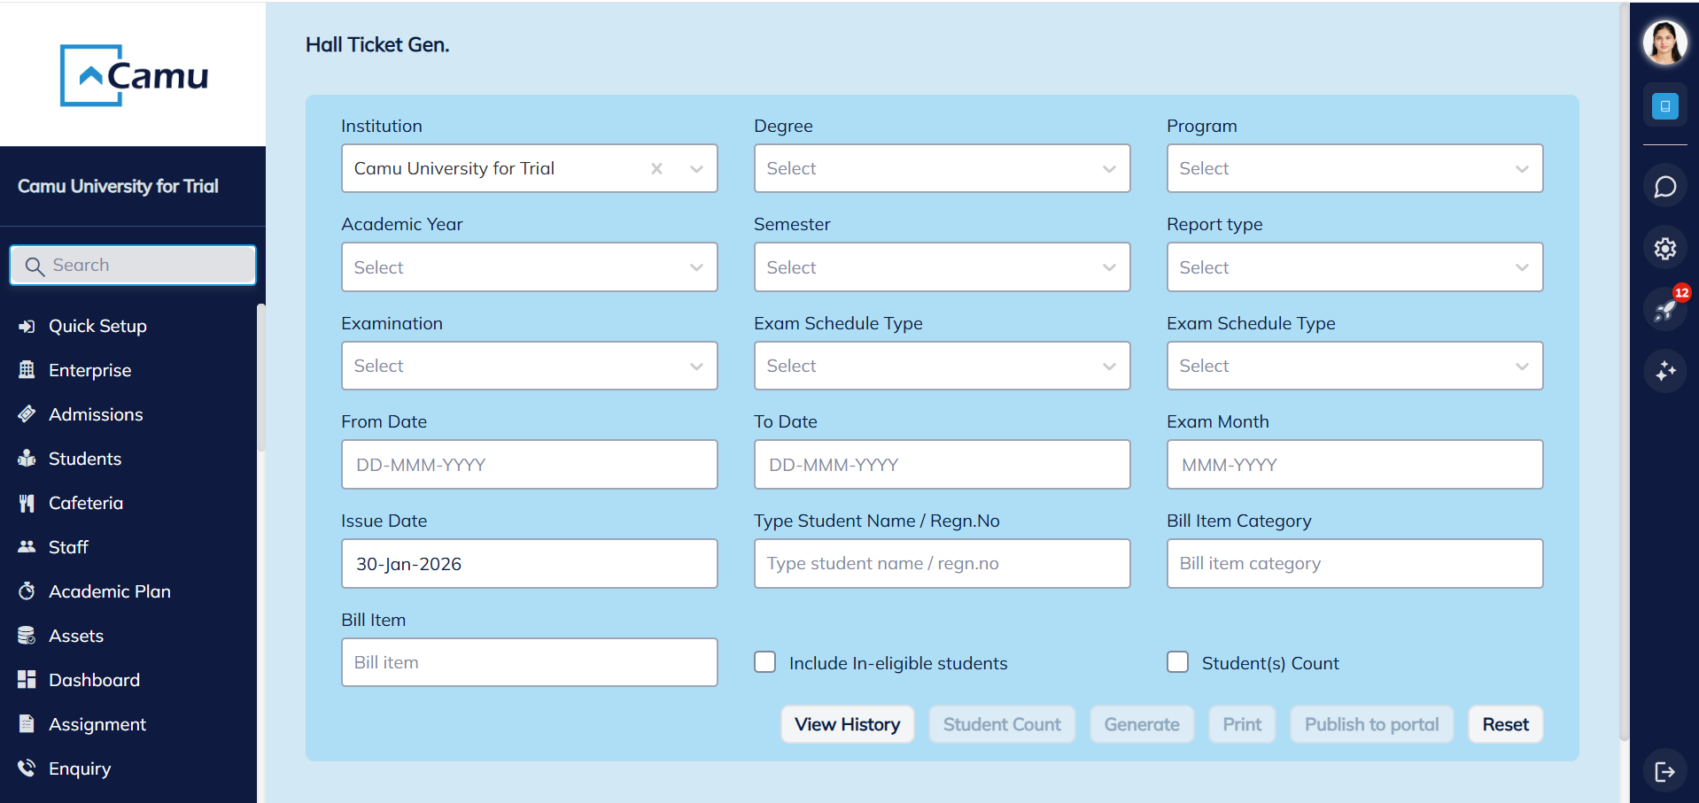Open the settings gear icon

tap(1664, 249)
